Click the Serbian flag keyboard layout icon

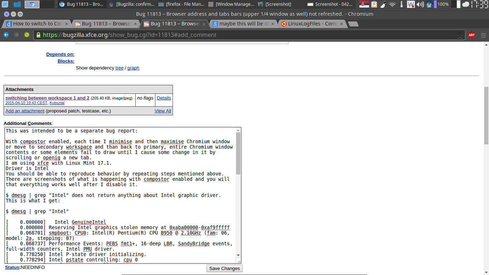point(364,4)
